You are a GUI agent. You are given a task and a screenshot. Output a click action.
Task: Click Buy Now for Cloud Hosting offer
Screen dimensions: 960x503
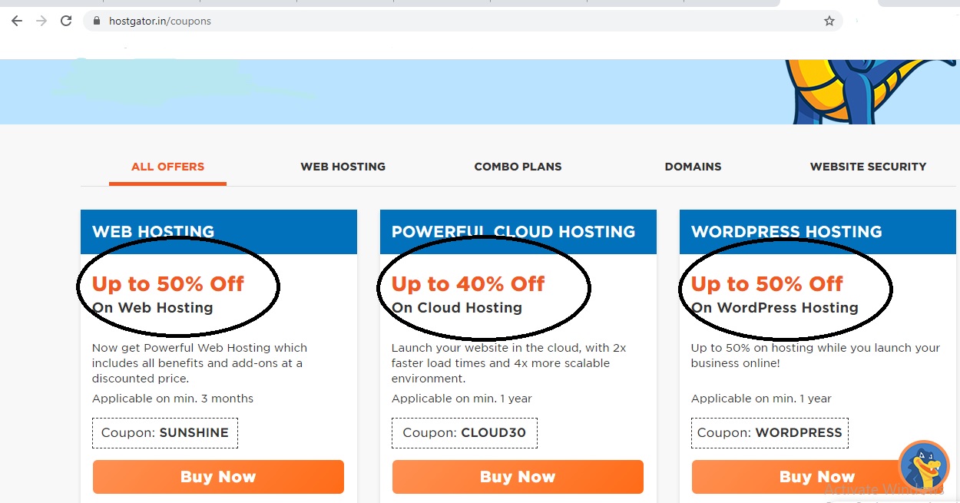[518, 477]
